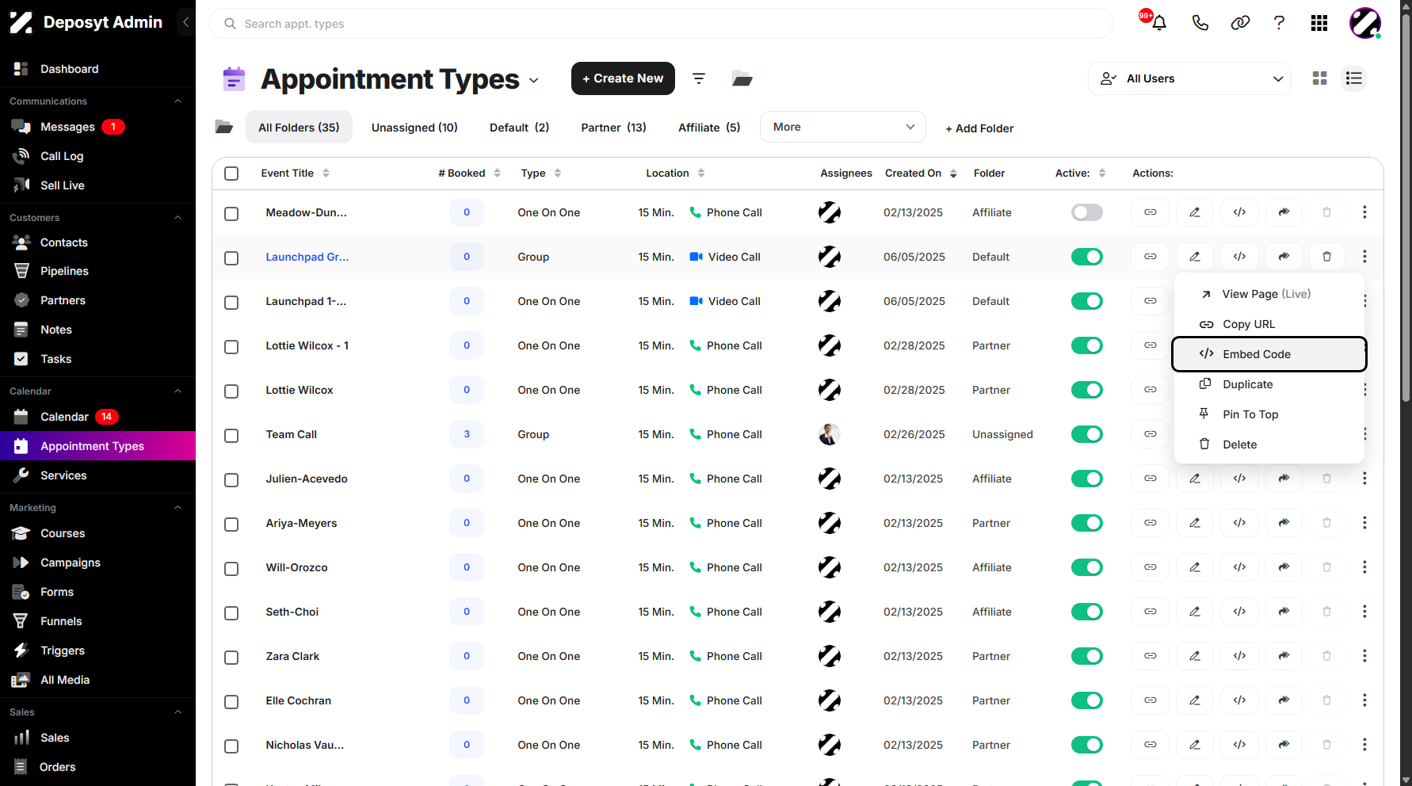The width and height of the screenshot is (1412, 786).
Task: Enable the Meadow-Dun active toggle
Action: click(x=1087, y=212)
